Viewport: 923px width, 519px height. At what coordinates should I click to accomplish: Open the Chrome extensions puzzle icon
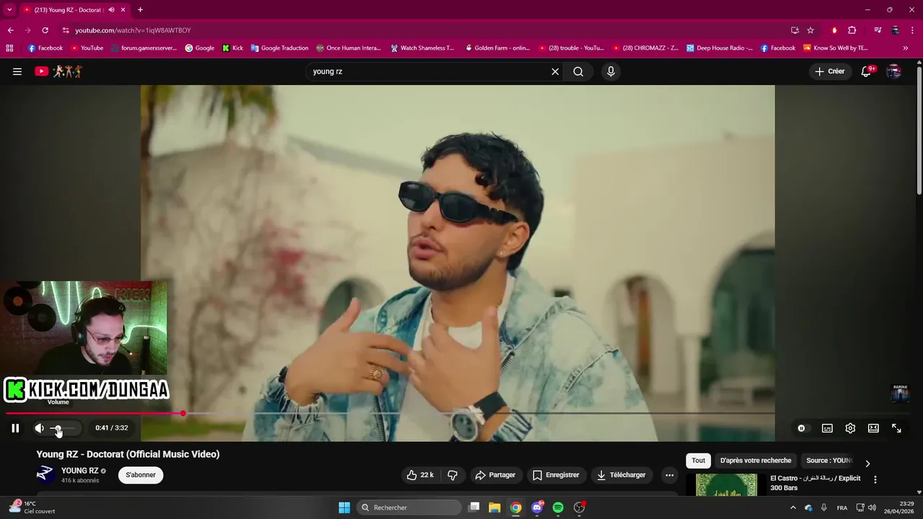pyautogui.click(x=852, y=30)
